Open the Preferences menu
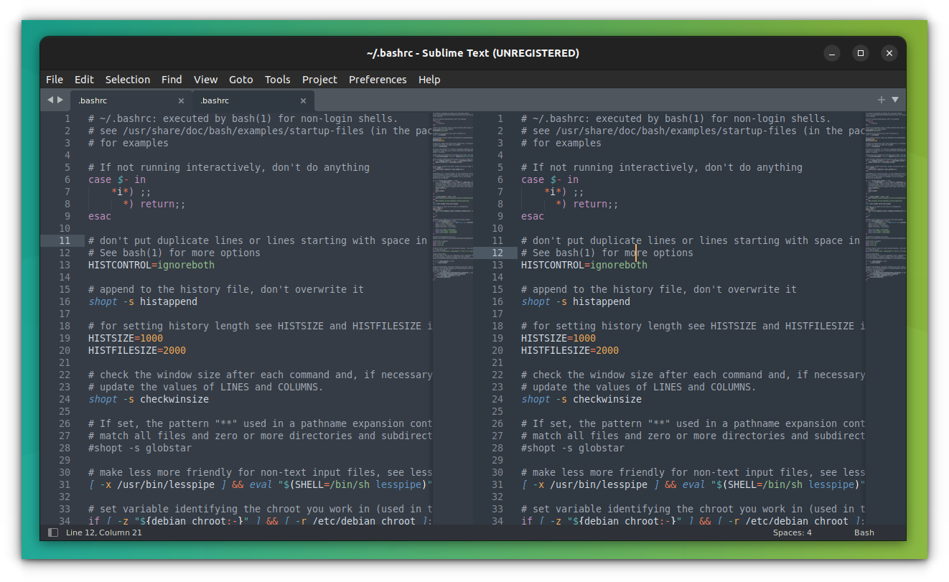Screen dimensions: 949x582 [x=378, y=80]
